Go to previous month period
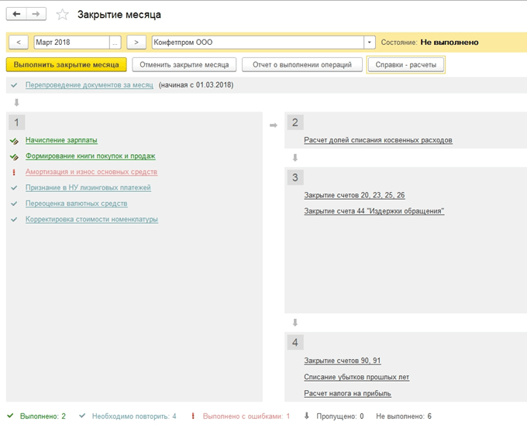 pyautogui.click(x=19, y=43)
